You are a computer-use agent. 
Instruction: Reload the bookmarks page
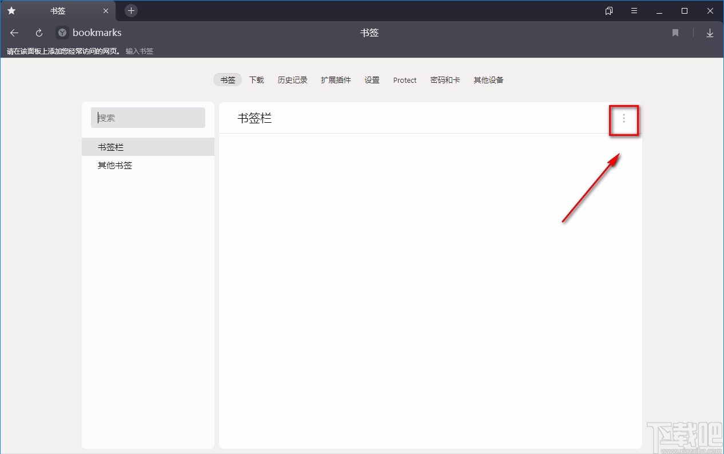(38, 33)
